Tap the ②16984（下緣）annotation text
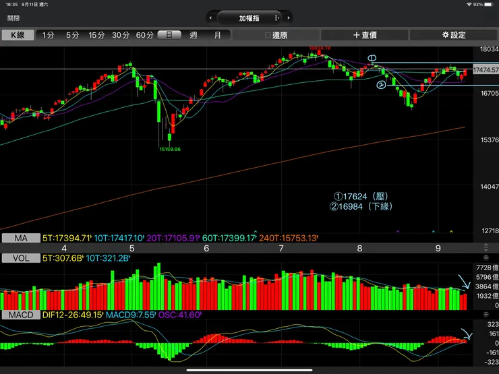Viewport: 499px width, 374px height. point(361,206)
